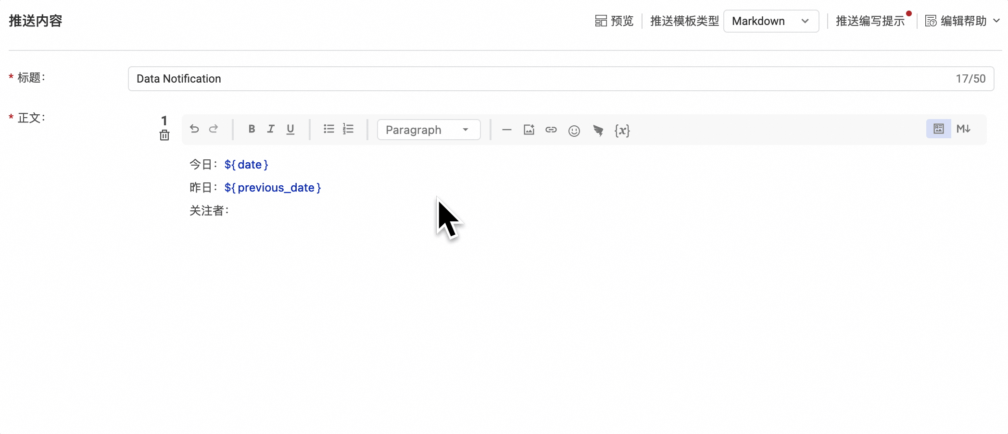Toggle bold formatting
Viewport: 1008px width, 434px height.
click(252, 129)
